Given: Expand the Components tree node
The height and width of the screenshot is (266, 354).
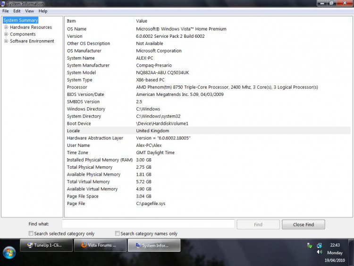Looking at the screenshot, I should pyautogui.click(x=6, y=34).
